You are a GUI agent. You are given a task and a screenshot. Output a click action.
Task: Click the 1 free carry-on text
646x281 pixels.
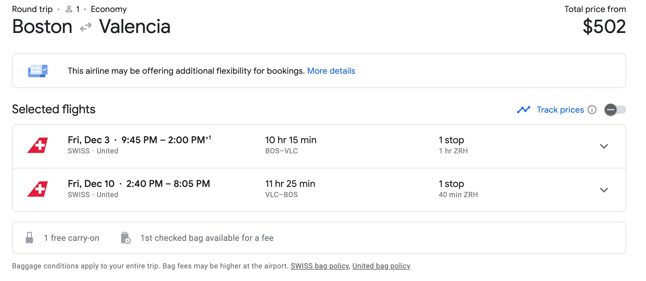point(71,238)
